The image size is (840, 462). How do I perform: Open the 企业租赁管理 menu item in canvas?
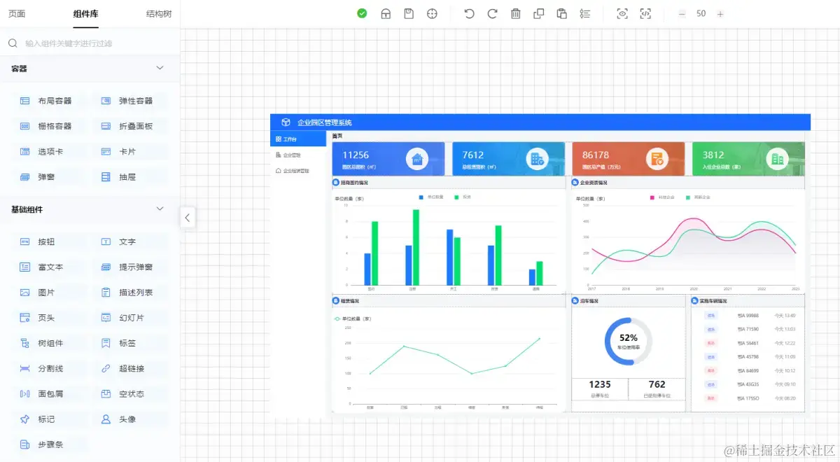[x=298, y=170]
